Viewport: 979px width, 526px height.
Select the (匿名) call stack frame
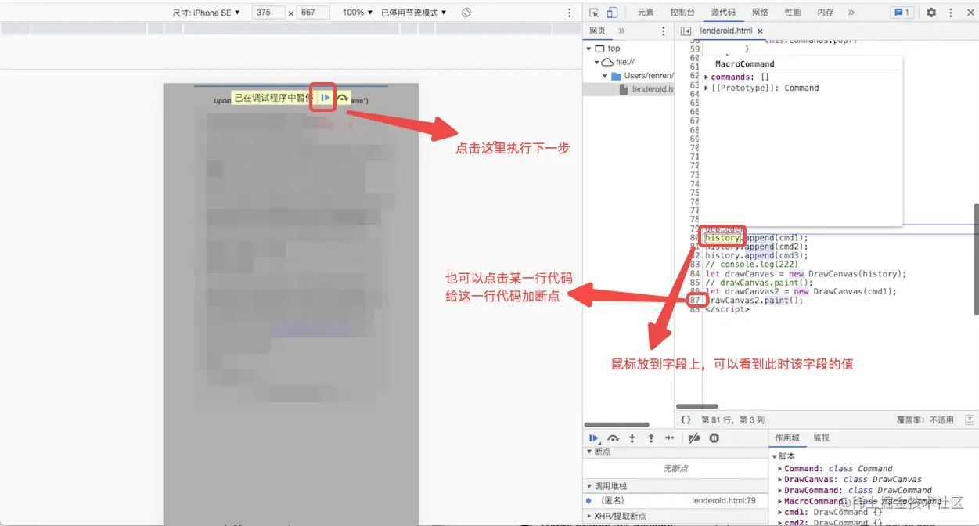point(613,500)
